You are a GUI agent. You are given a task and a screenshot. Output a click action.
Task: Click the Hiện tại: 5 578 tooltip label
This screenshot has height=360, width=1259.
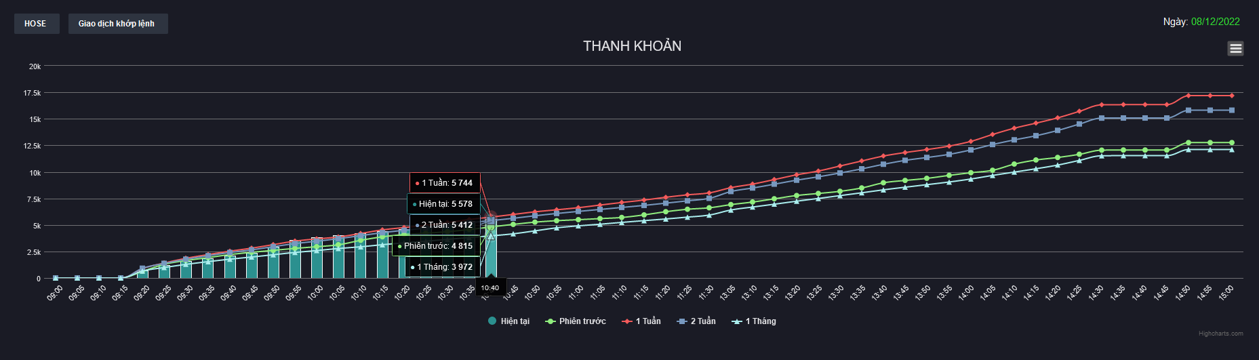click(x=444, y=204)
